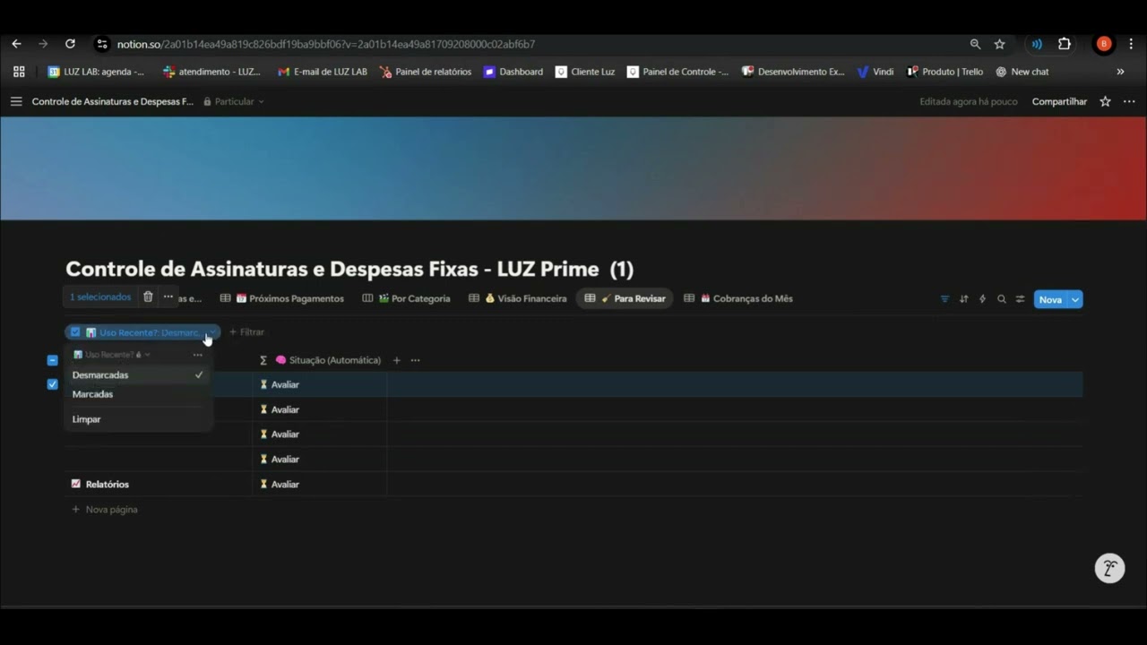Open the Notion page options ellipsis
This screenshot has height=645, width=1147.
point(1129,101)
